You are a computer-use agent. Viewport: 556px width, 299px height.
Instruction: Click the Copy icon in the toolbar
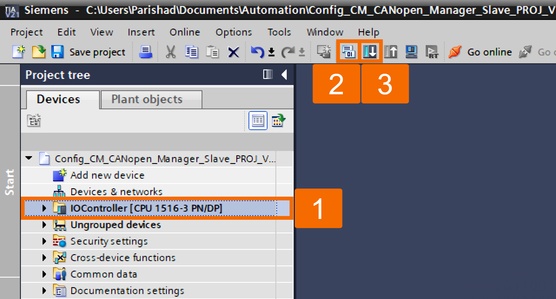click(x=191, y=52)
